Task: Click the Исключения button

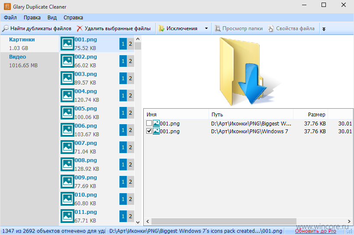Action: pyautogui.click(x=178, y=28)
